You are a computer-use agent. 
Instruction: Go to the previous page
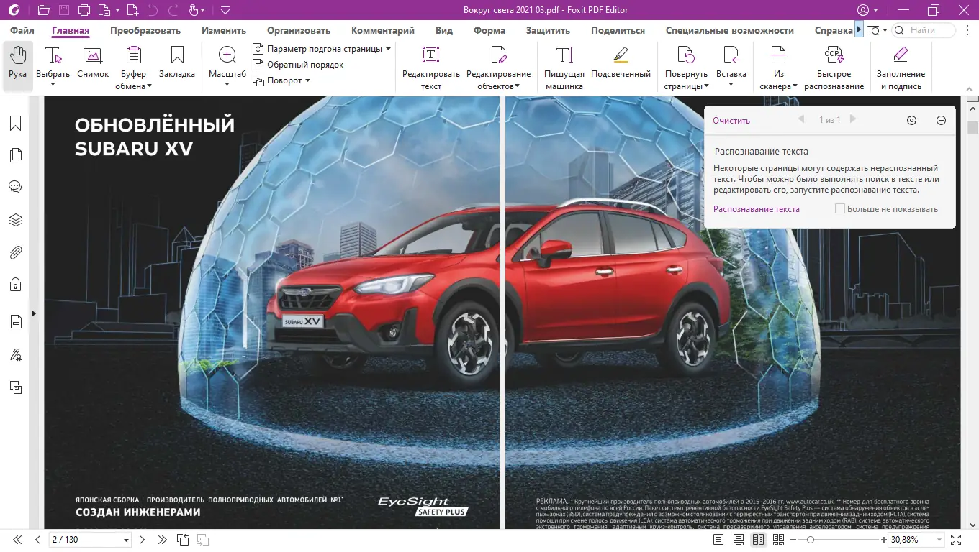pos(38,540)
